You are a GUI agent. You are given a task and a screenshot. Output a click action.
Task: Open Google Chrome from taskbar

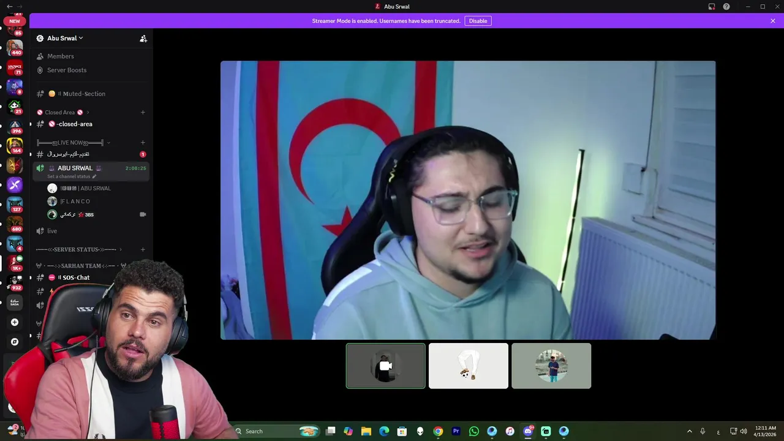(x=438, y=431)
